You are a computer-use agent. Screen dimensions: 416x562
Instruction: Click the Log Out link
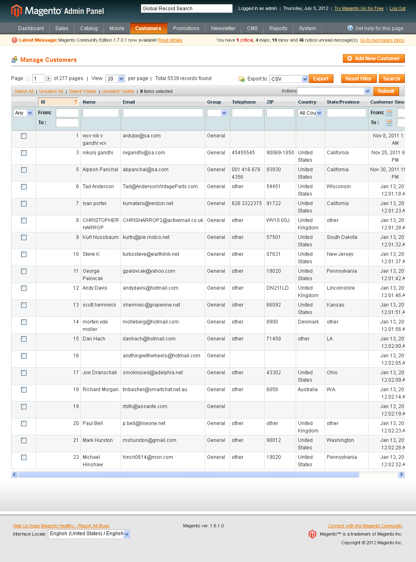click(x=397, y=8)
